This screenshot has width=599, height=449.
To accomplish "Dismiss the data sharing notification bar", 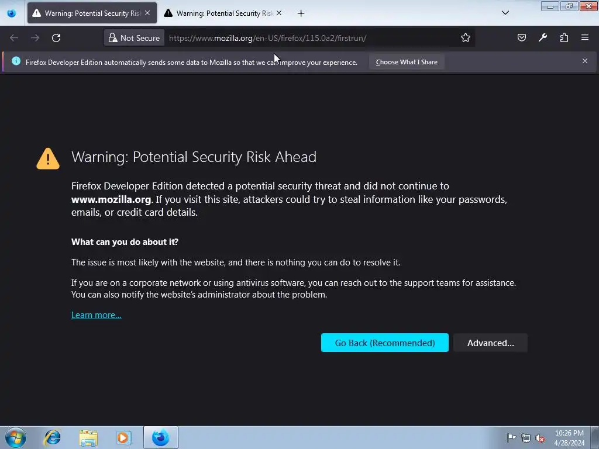I will point(585,61).
